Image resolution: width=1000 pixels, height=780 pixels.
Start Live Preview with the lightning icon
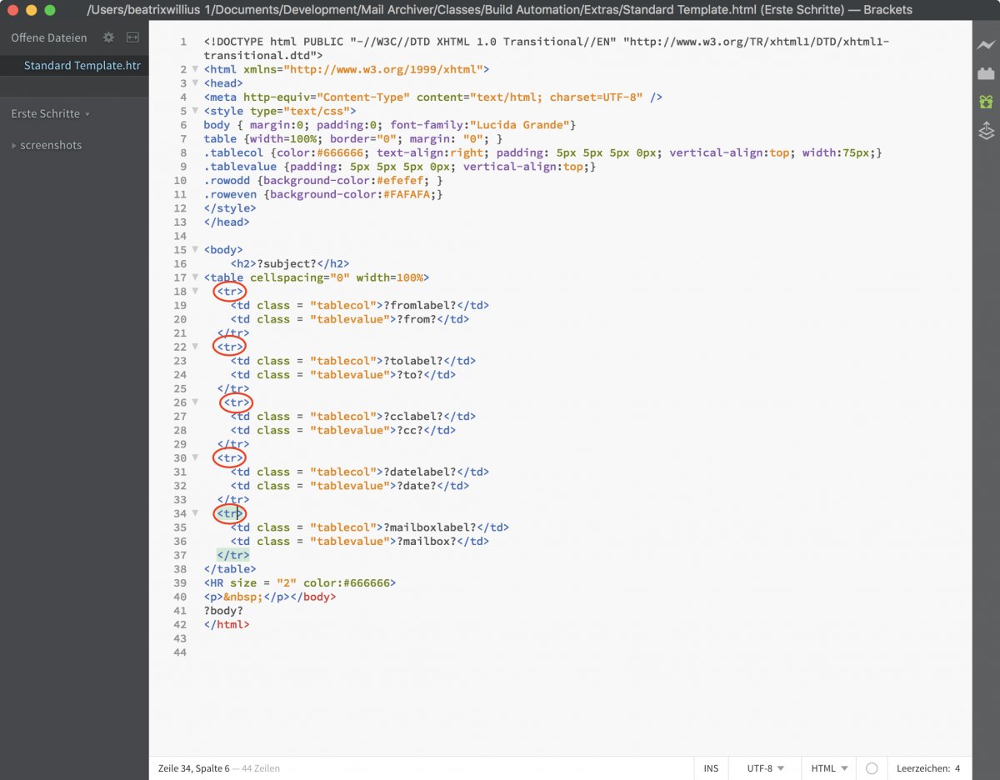point(986,45)
